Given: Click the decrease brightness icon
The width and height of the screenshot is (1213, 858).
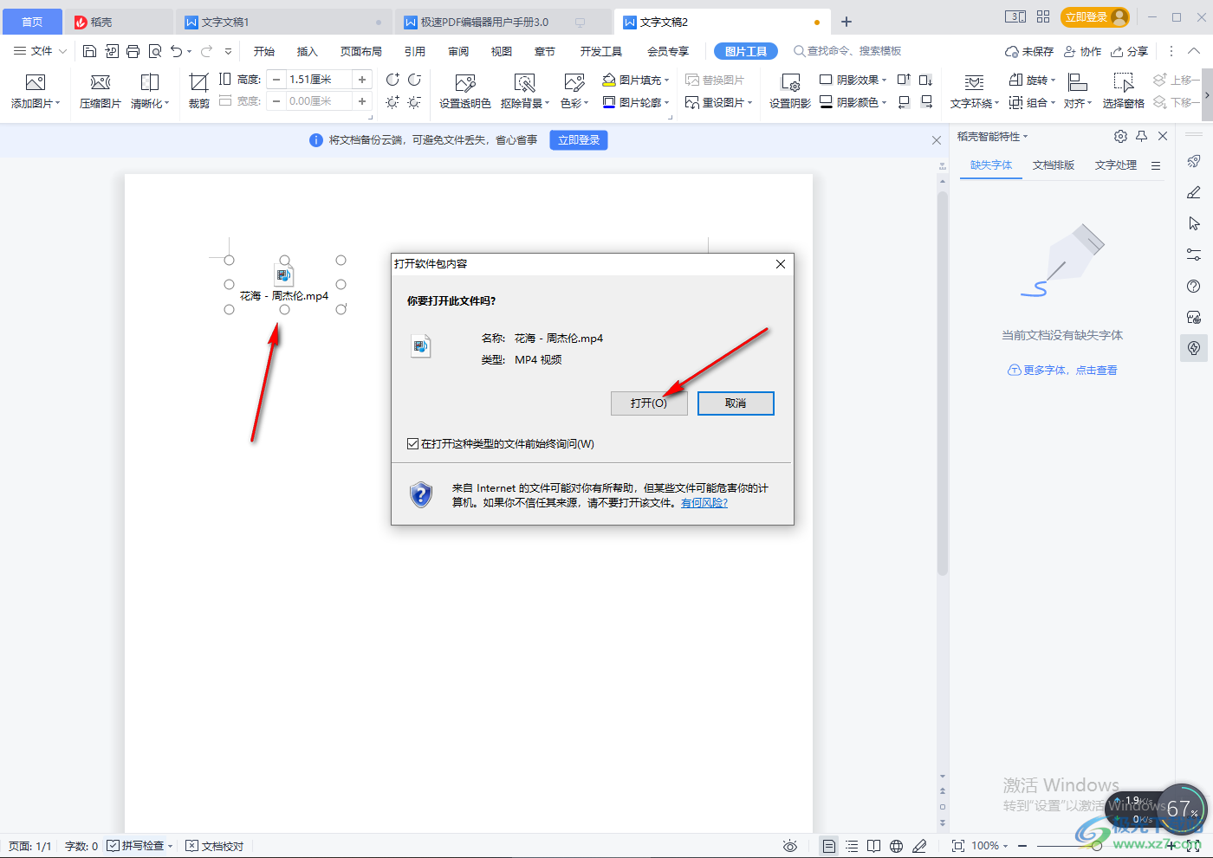Looking at the screenshot, I should [414, 102].
